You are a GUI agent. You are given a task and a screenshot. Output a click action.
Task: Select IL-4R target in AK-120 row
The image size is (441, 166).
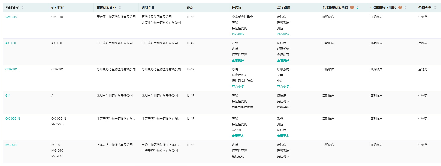(x=191, y=43)
